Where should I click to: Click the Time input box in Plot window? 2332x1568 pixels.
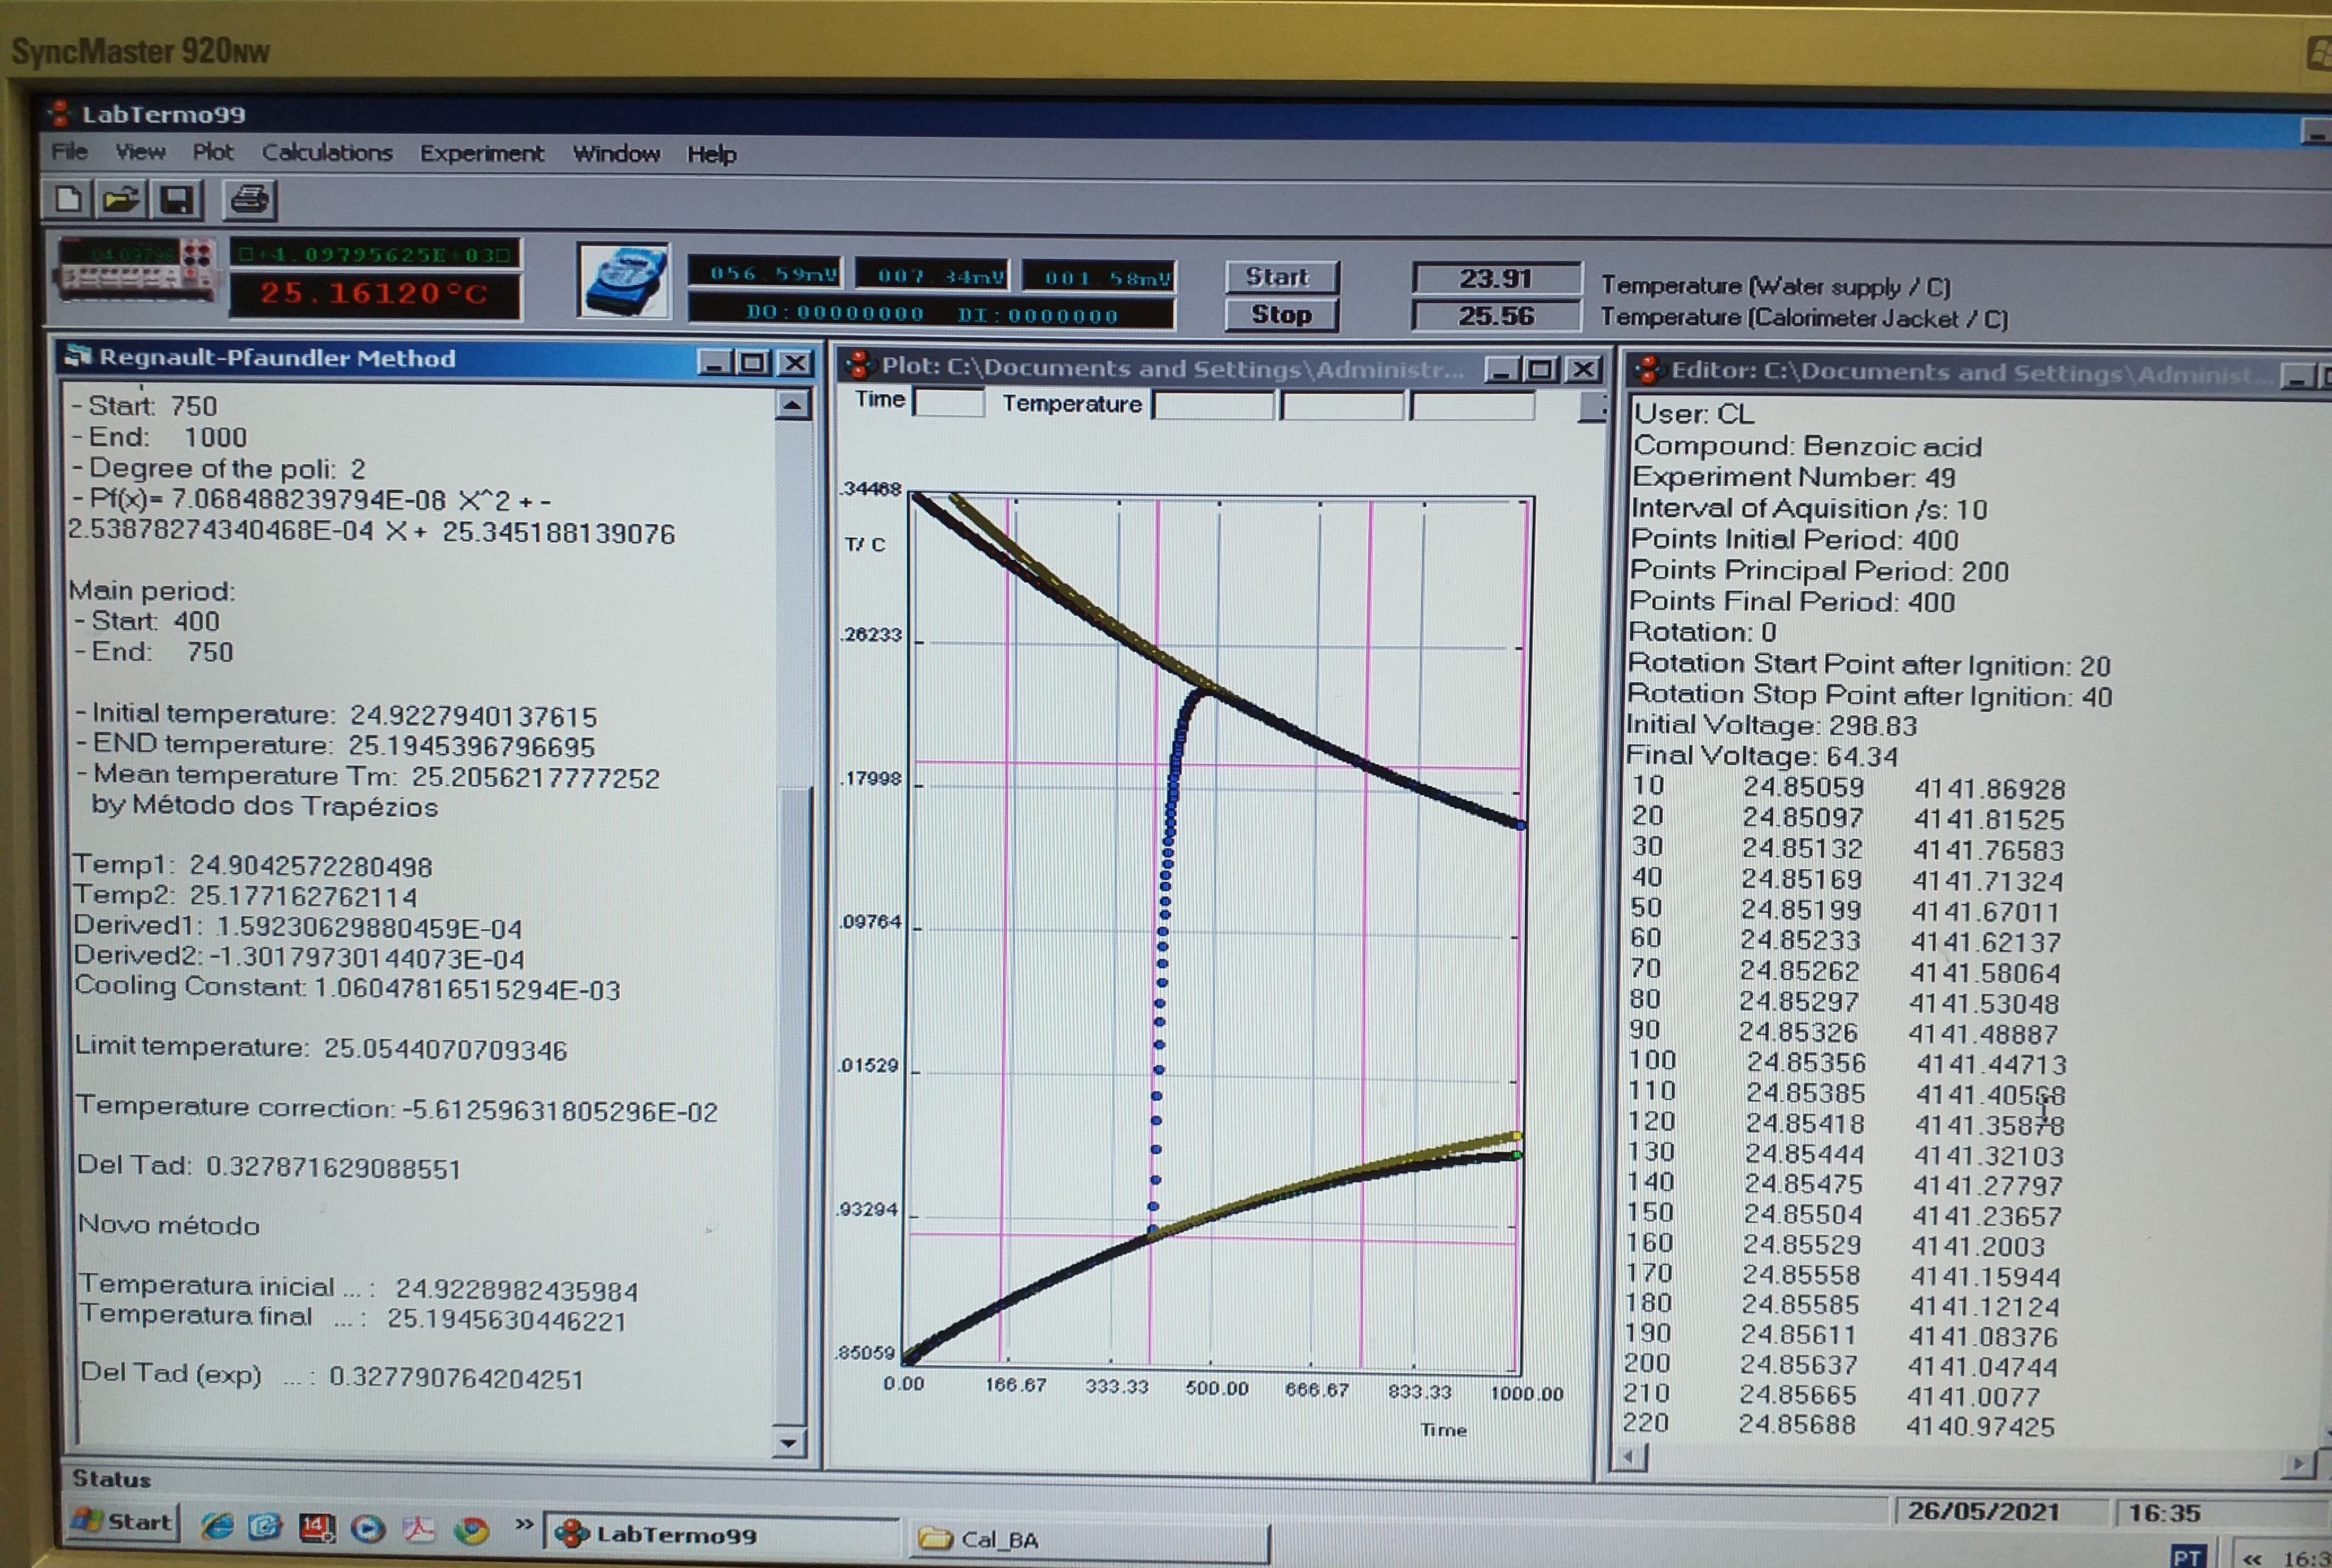pyautogui.click(x=949, y=402)
